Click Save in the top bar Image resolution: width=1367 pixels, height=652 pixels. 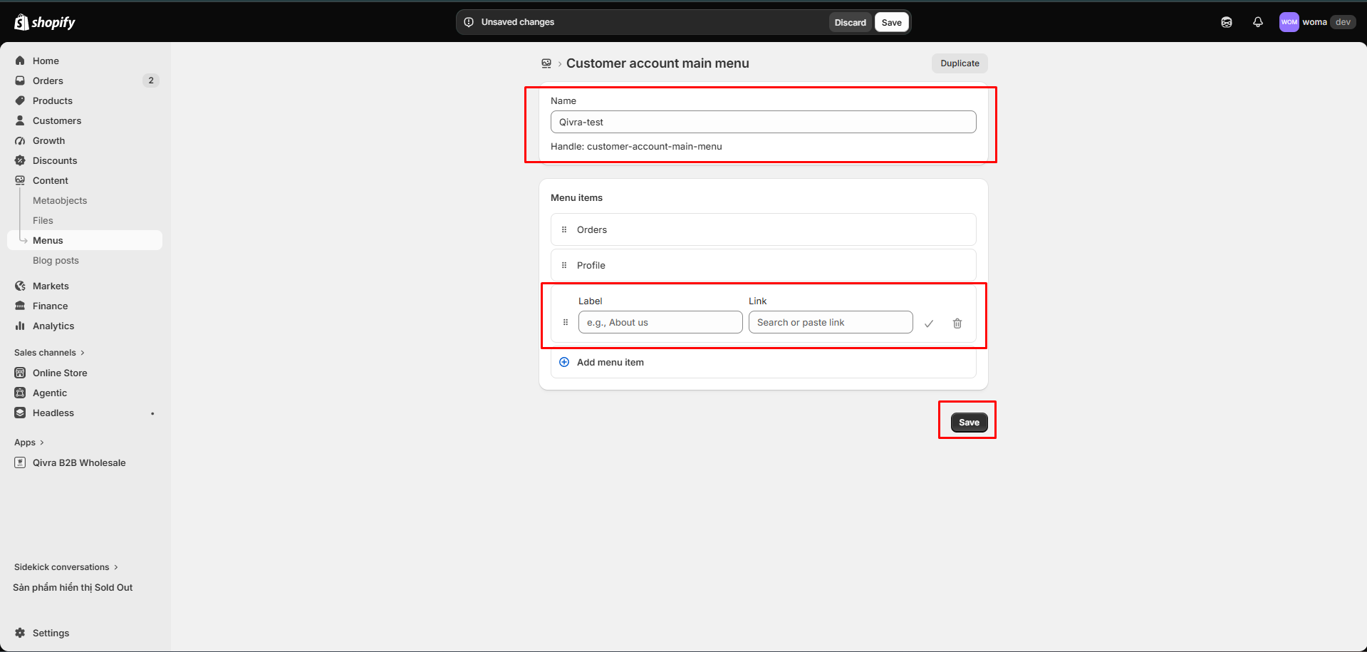point(892,22)
